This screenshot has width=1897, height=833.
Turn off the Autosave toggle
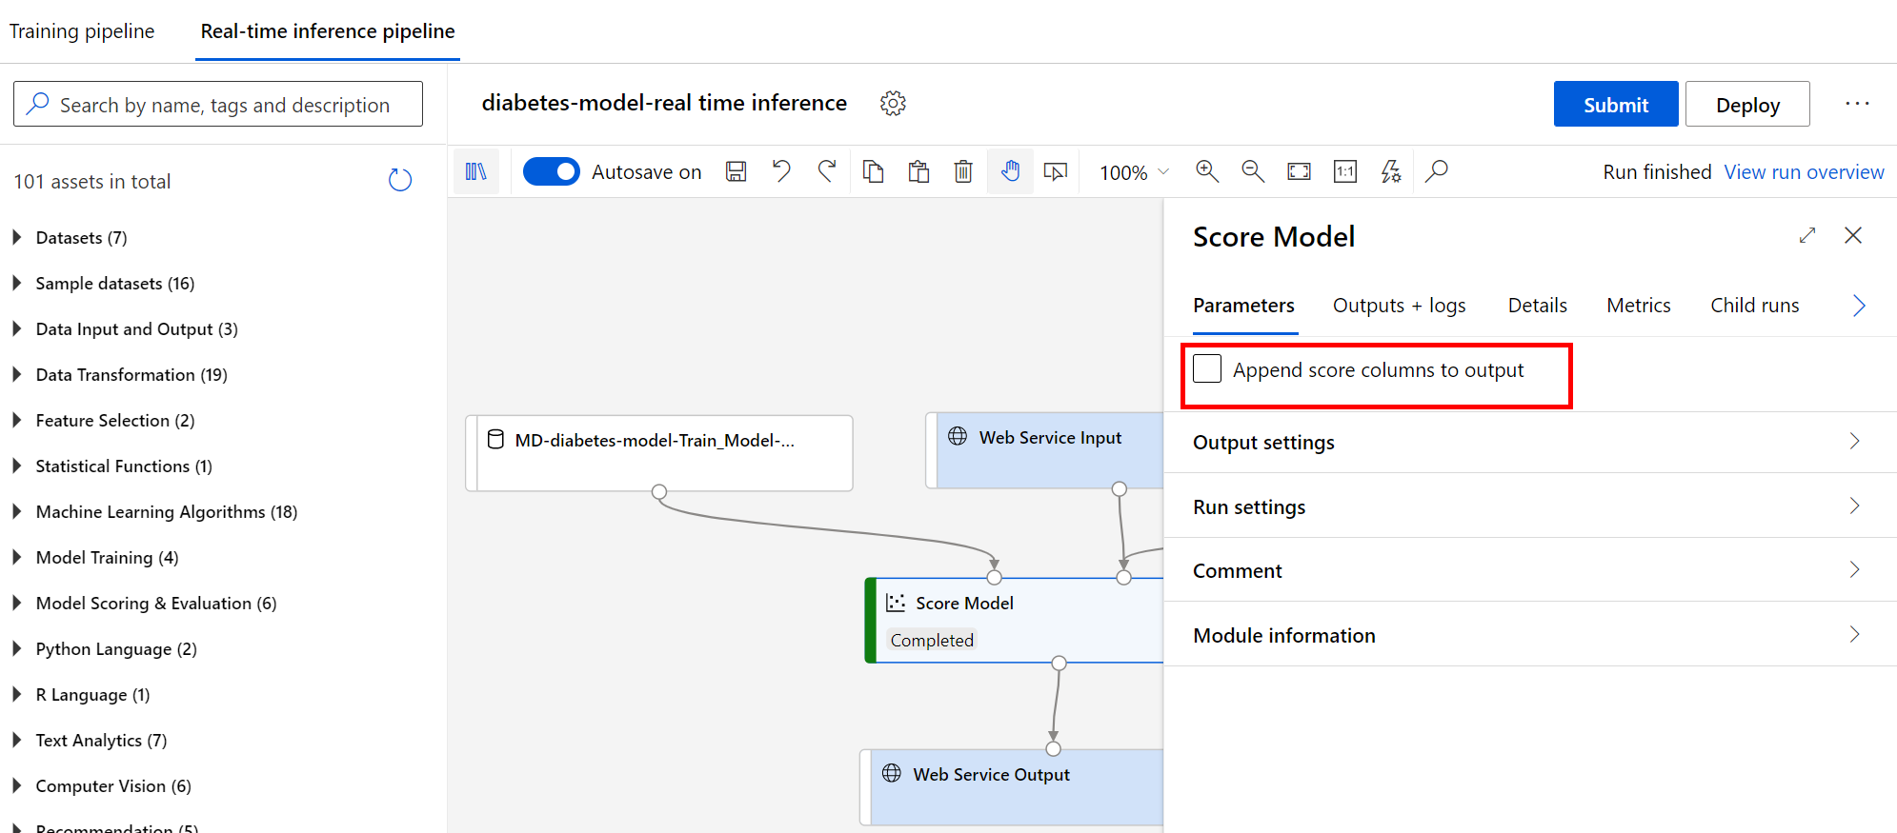(x=552, y=171)
